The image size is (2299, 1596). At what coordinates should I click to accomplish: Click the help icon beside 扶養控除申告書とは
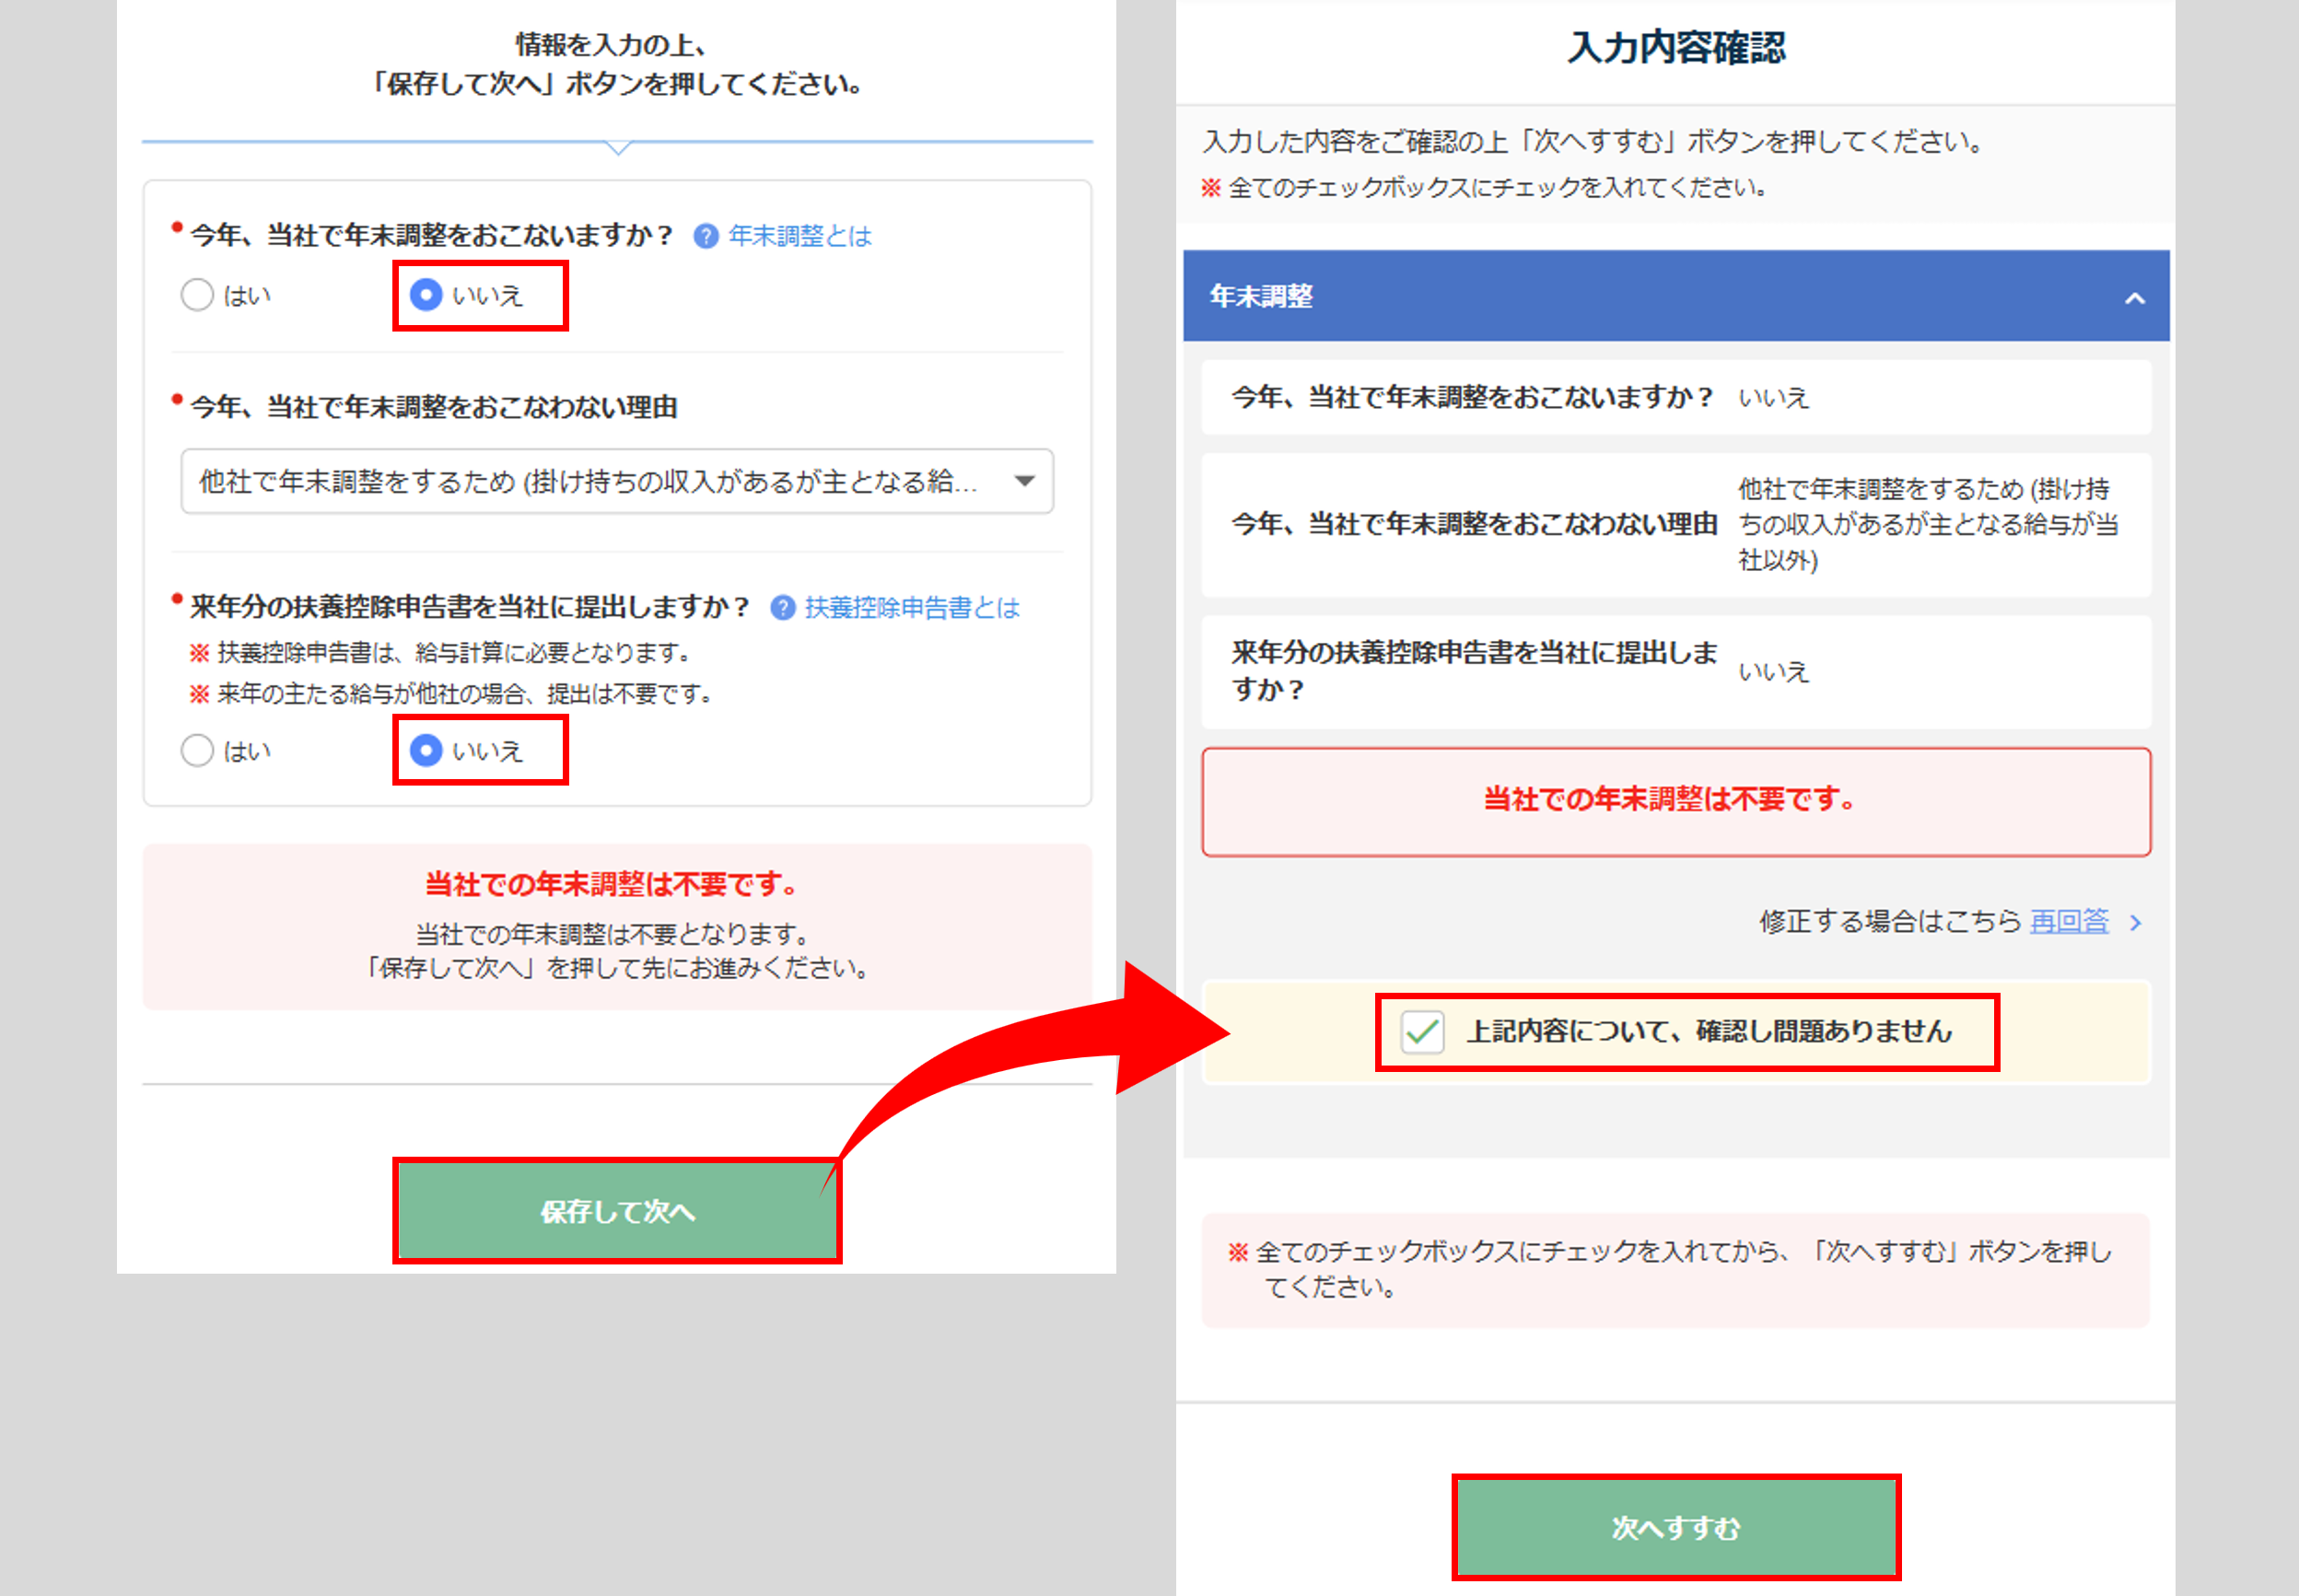[x=783, y=608]
